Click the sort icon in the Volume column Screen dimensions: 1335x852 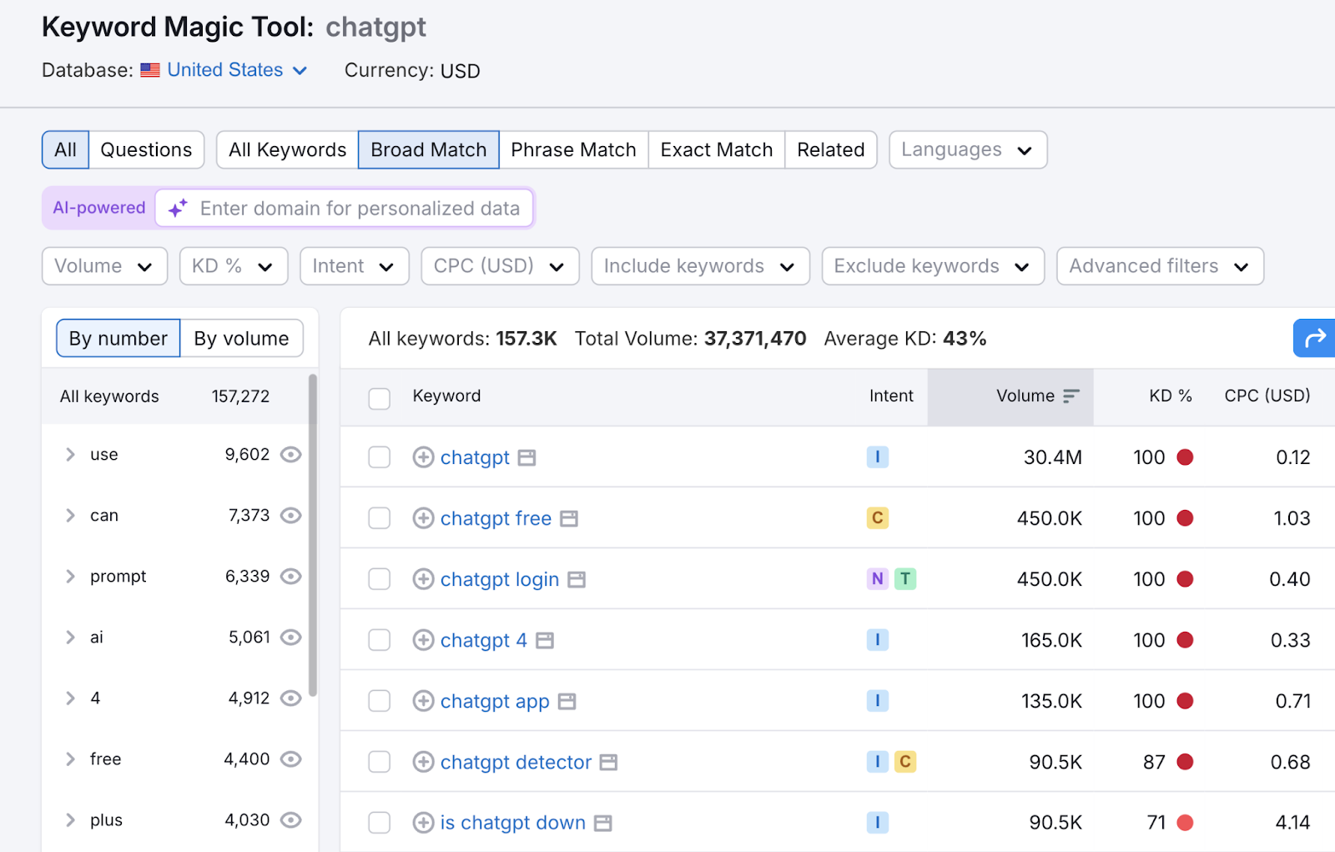[x=1072, y=396]
